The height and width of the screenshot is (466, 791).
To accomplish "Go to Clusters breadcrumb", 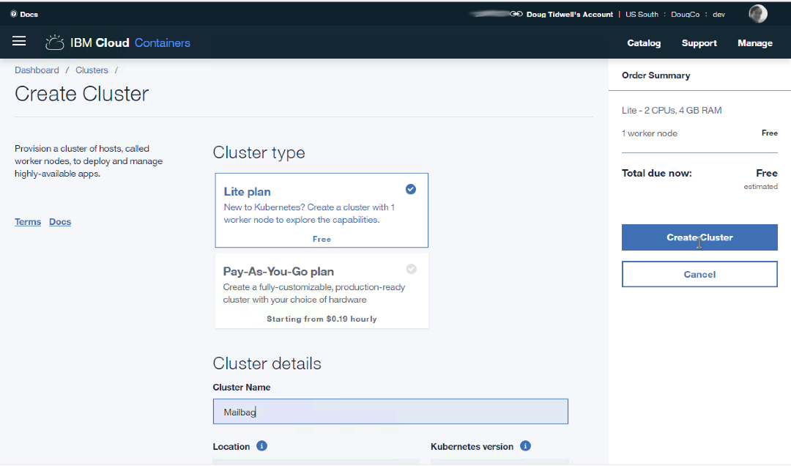I will (92, 70).
